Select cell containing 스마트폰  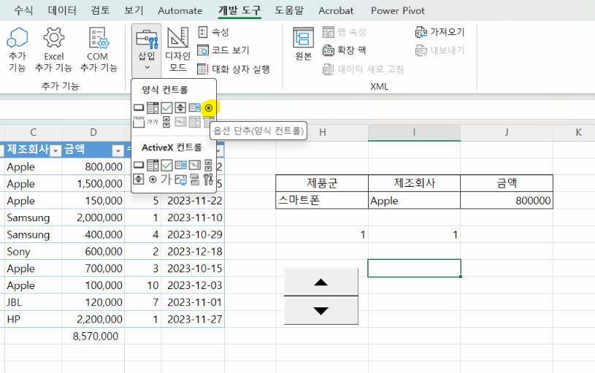coord(322,200)
